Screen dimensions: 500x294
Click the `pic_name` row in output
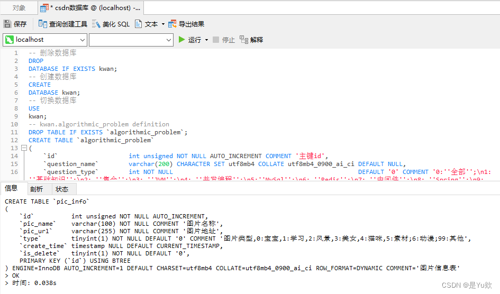tap(122, 224)
